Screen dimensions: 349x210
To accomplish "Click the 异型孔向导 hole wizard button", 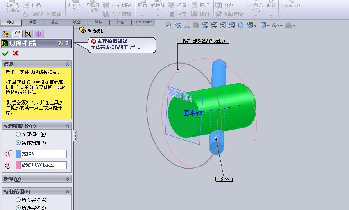I will click(x=93, y=7).
